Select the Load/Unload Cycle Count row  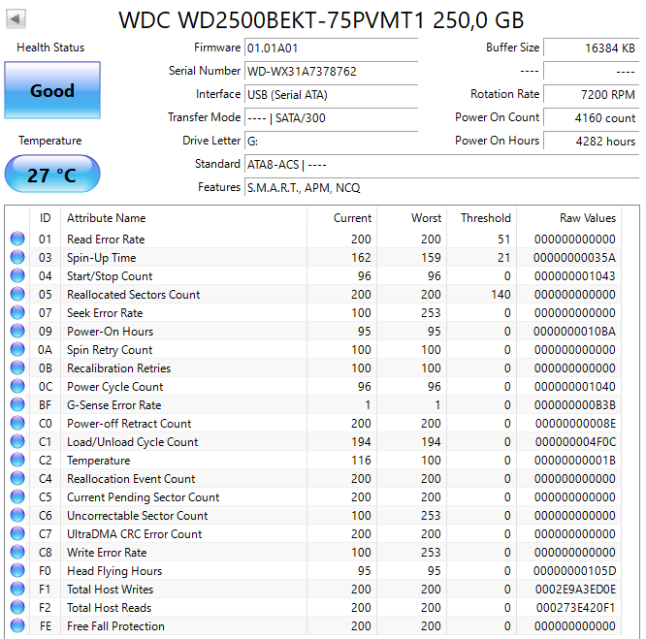(x=313, y=442)
